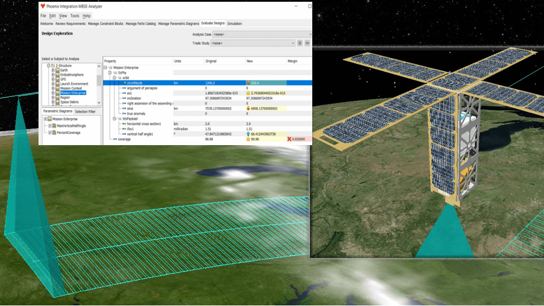
Task: Click the New value 530.0 cell
Action: 266,83
